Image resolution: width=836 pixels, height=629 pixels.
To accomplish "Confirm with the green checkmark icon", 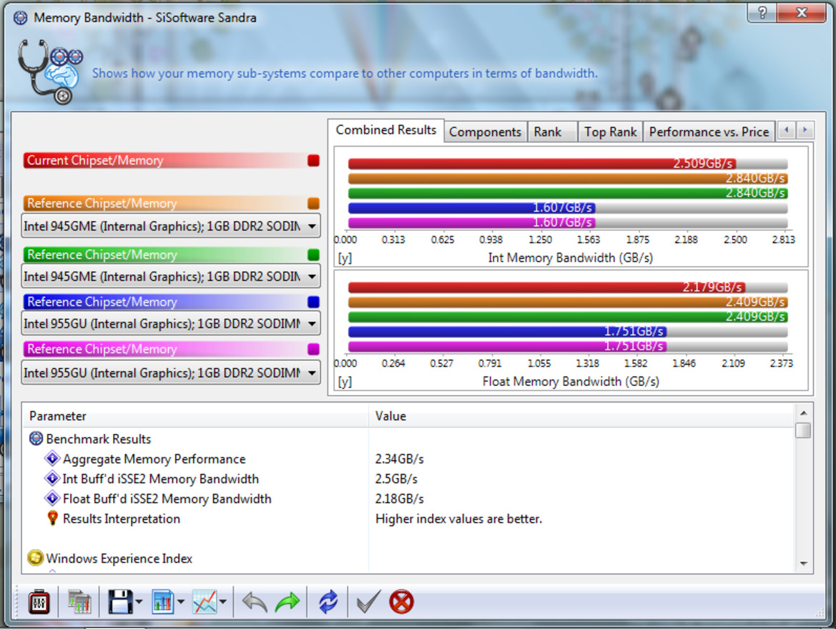I will [x=366, y=602].
